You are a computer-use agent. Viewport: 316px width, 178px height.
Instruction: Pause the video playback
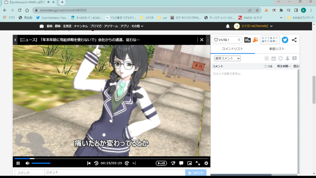(18, 163)
